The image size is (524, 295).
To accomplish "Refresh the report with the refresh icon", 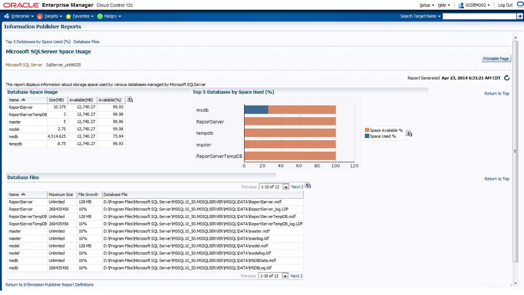I will [507, 78].
